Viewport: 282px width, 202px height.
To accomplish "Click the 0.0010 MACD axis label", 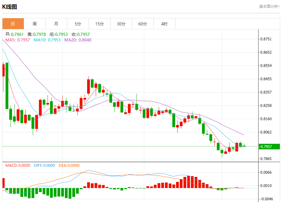I will 266,186.
